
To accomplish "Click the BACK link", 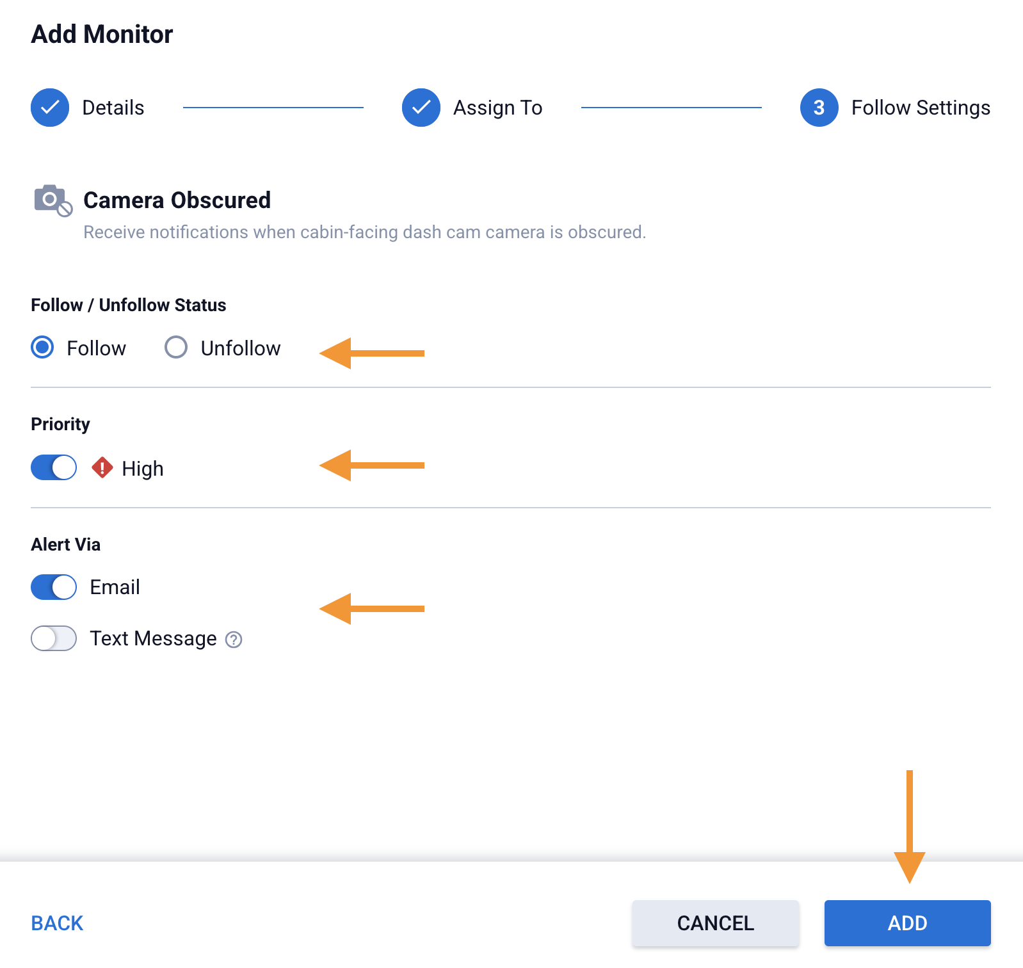I will [57, 923].
